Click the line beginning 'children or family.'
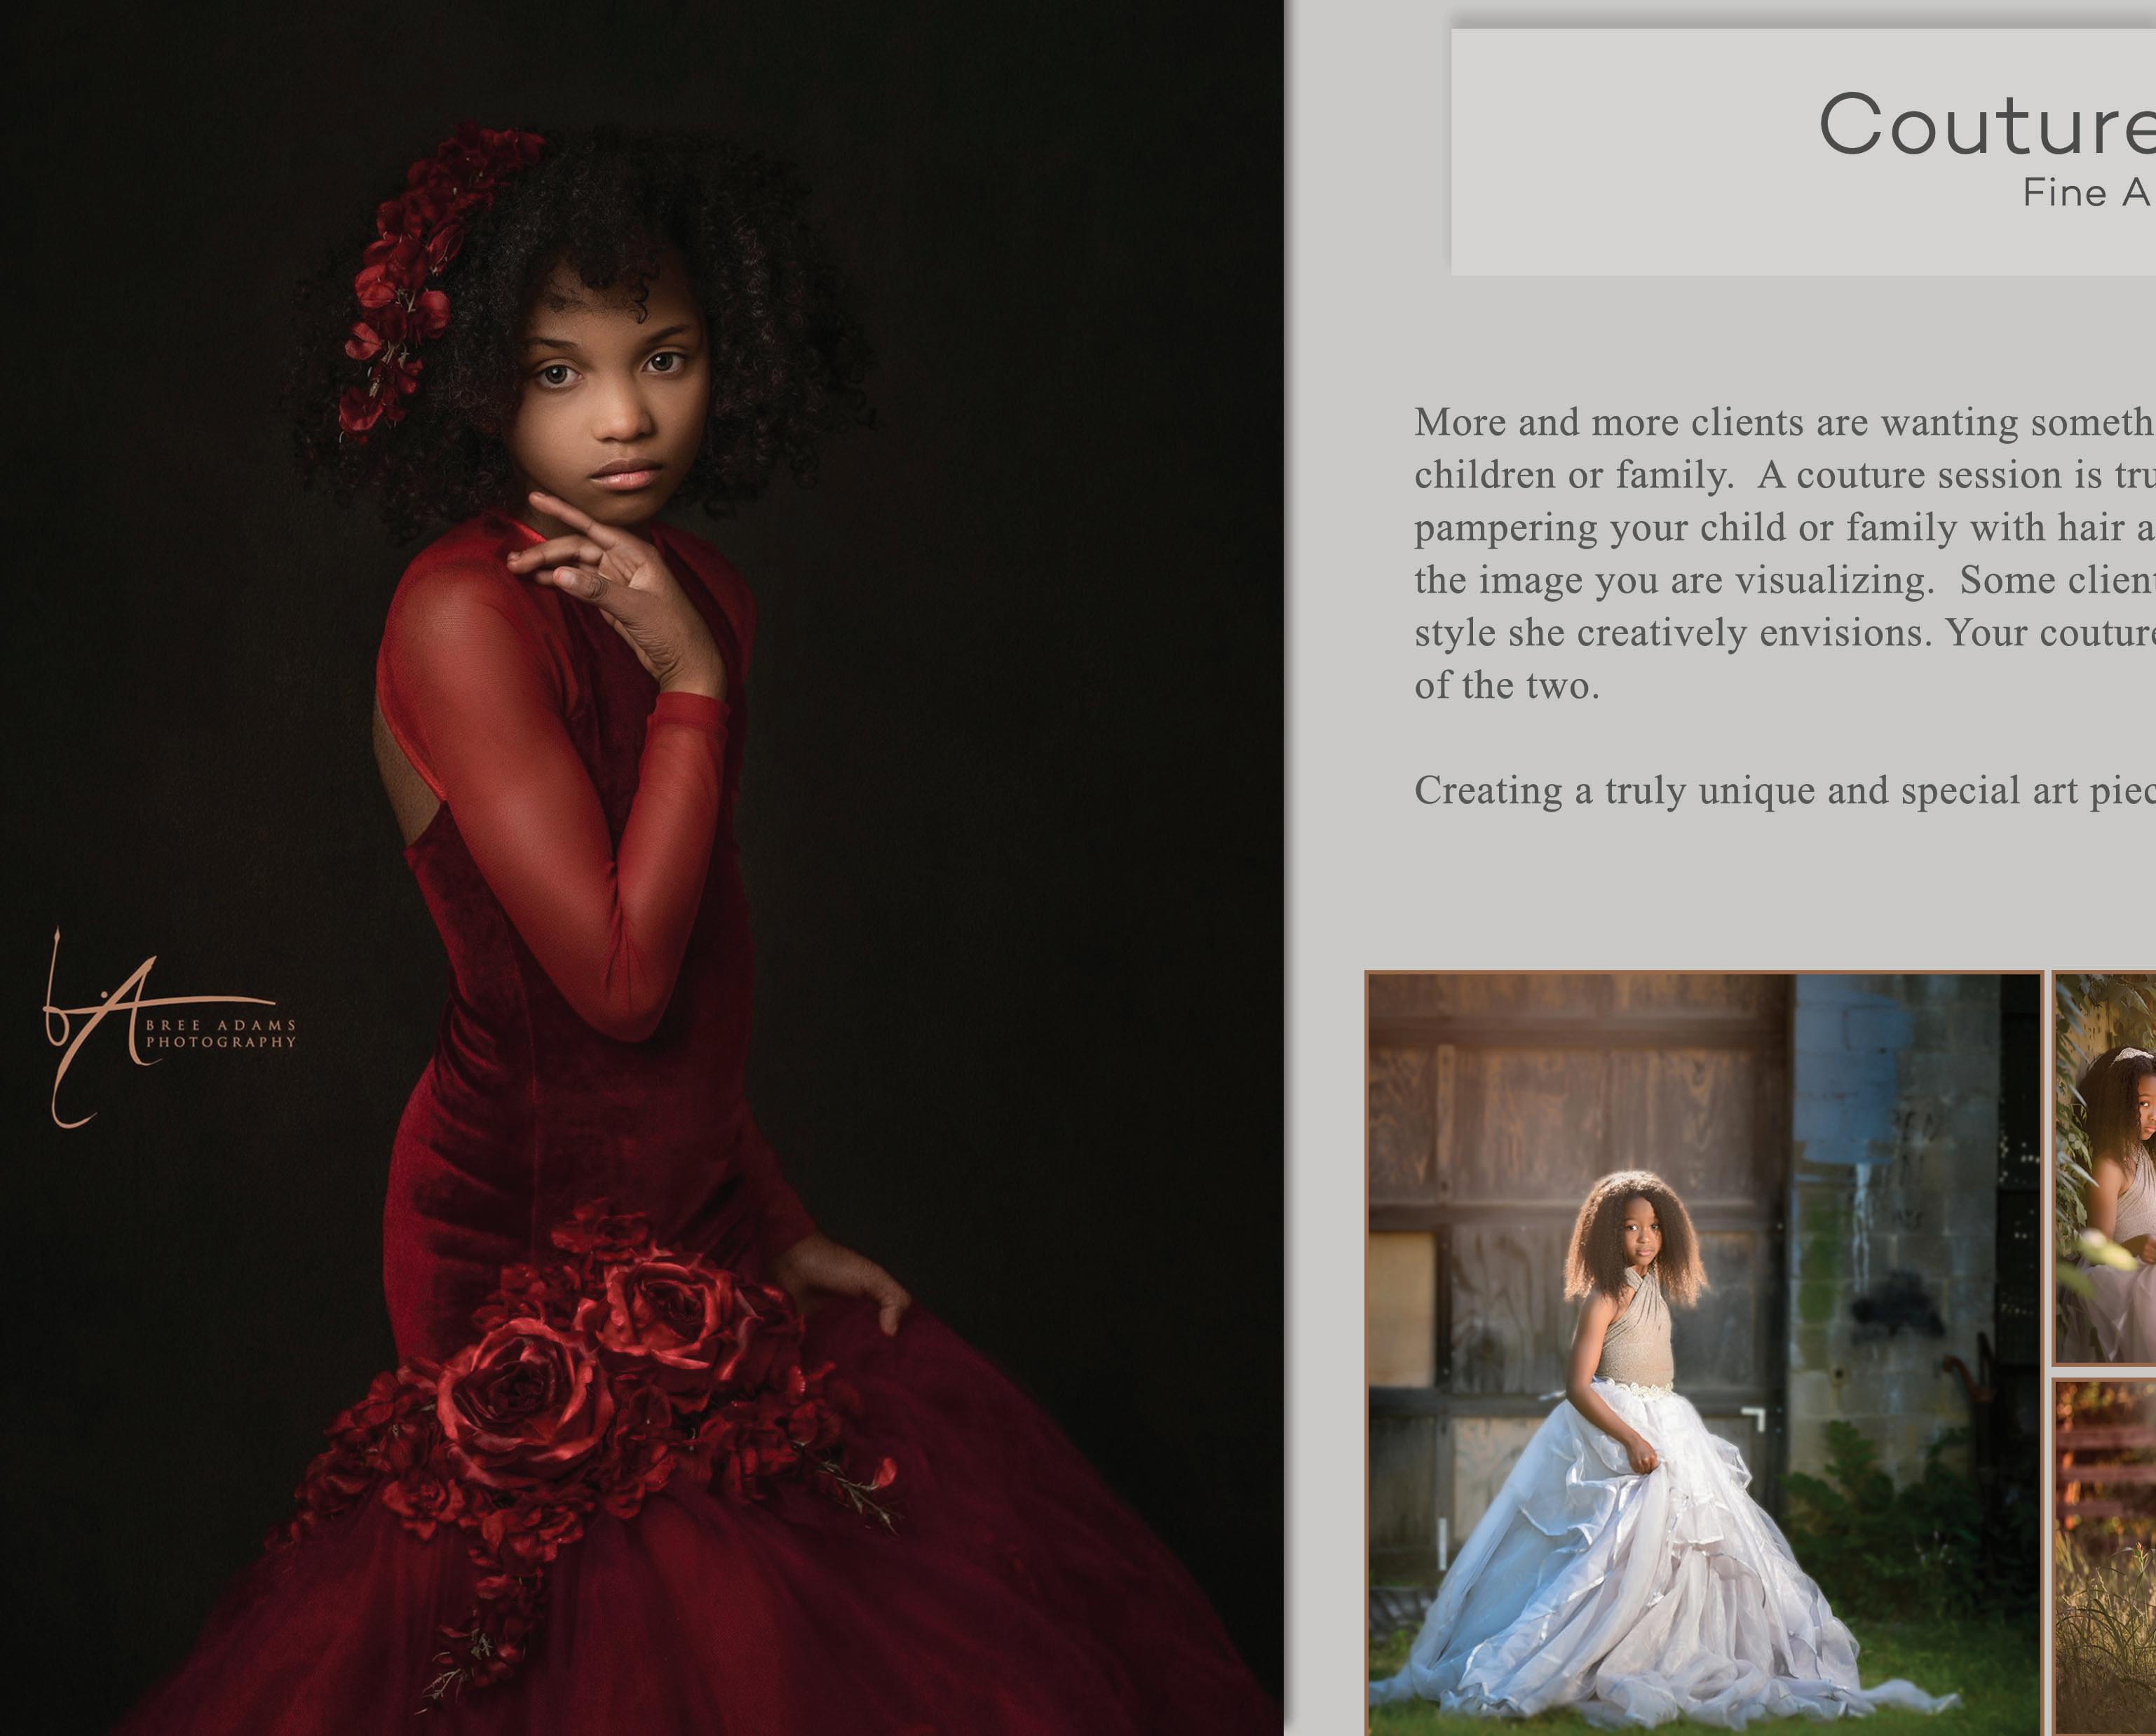 [x=1784, y=476]
